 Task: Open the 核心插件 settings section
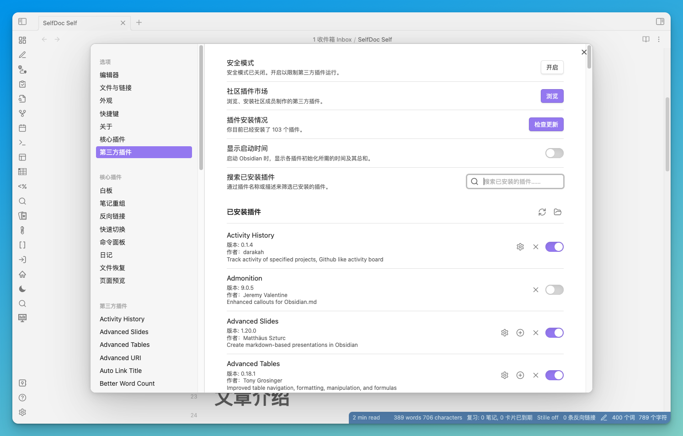click(x=112, y=139)
